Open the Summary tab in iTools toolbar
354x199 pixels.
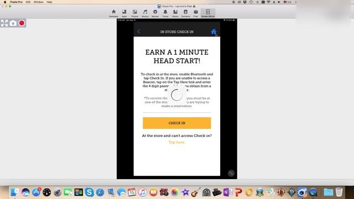pyautogui.click(x=113, y=13)
